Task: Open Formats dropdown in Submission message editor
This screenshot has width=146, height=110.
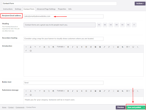Action: [61, 91]
